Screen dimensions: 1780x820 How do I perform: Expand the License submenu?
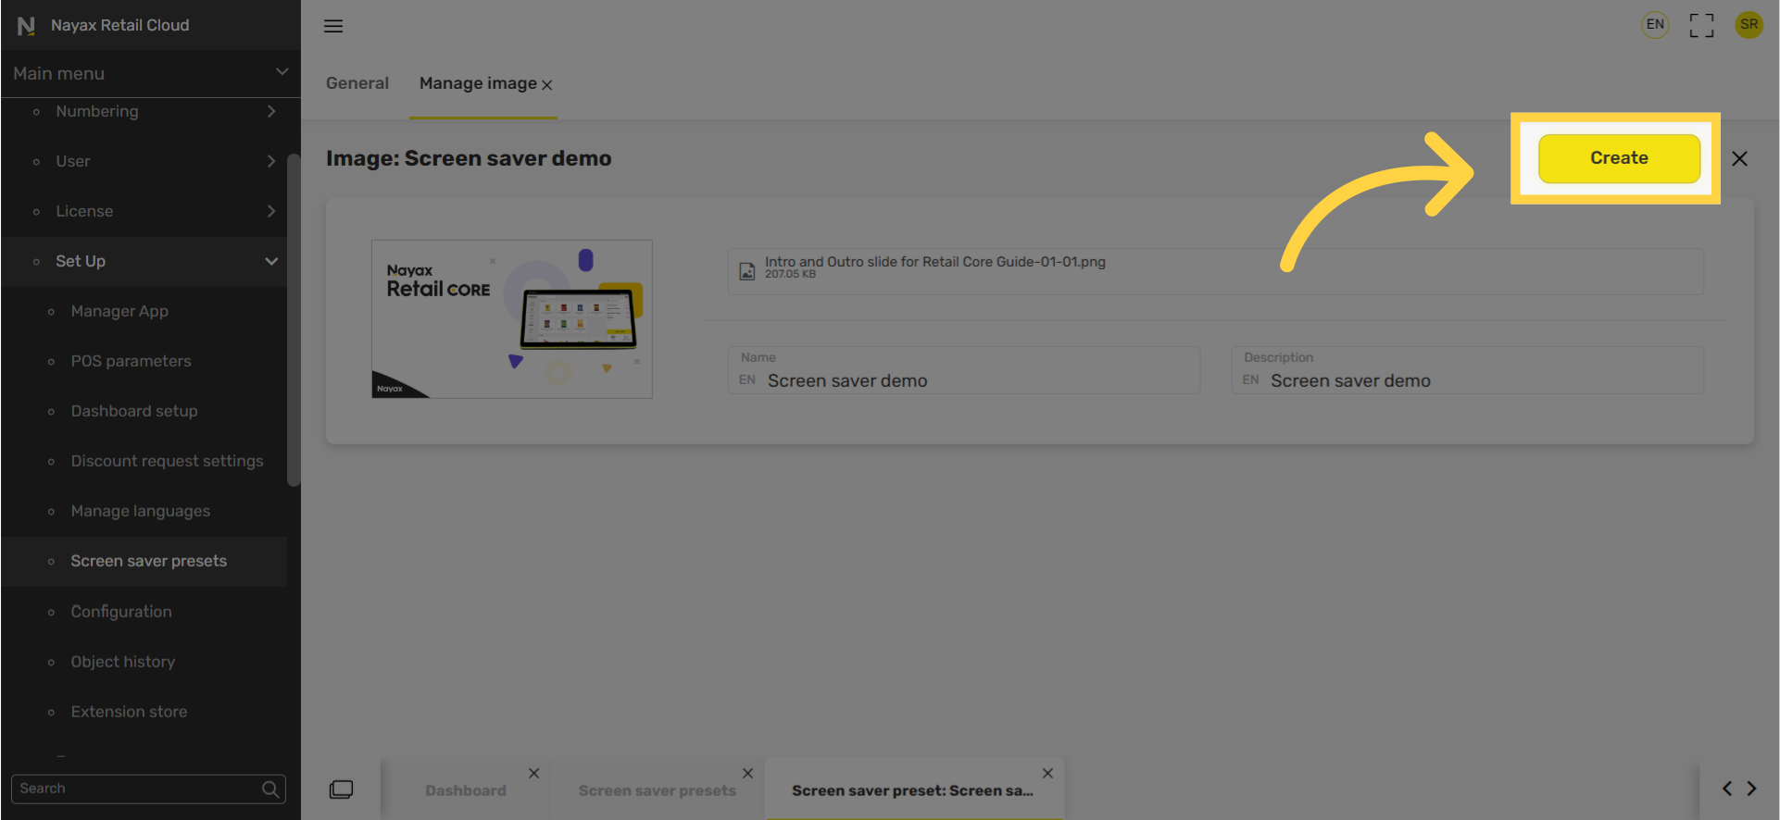[x=271, y=211]
